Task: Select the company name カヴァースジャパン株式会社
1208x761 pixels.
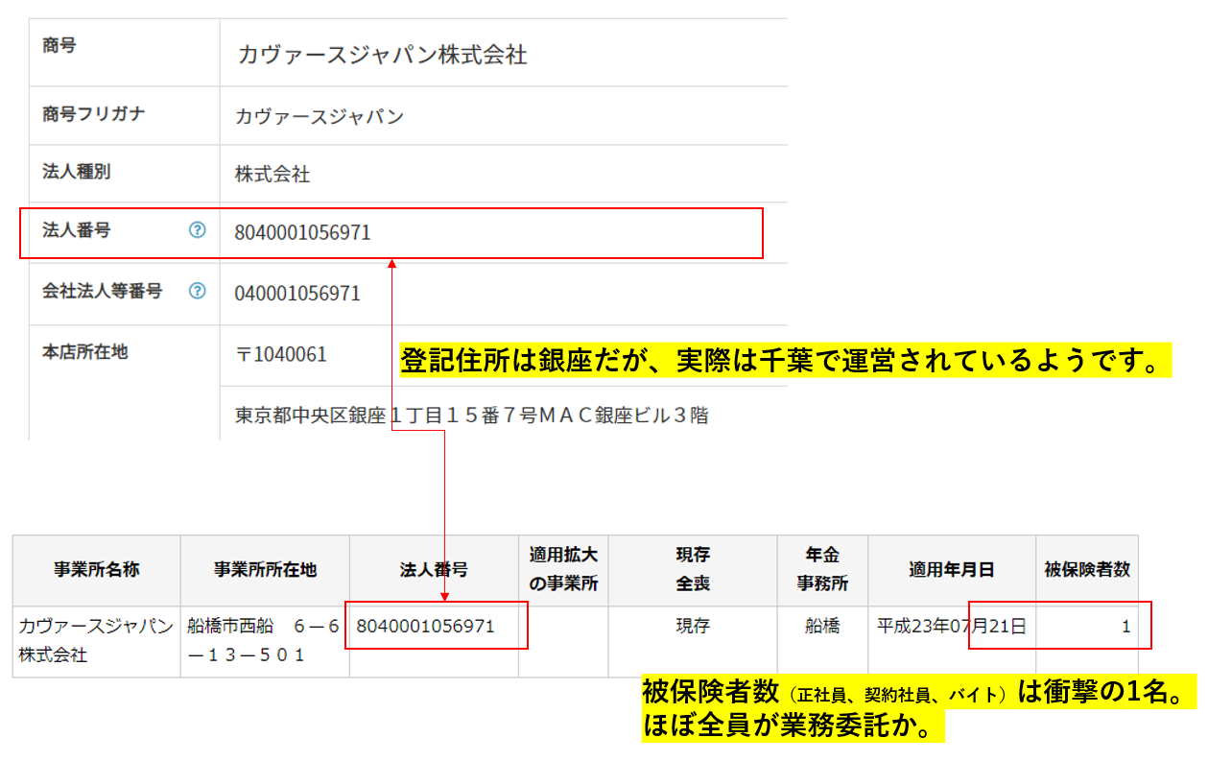Action: tap(382, 54)
